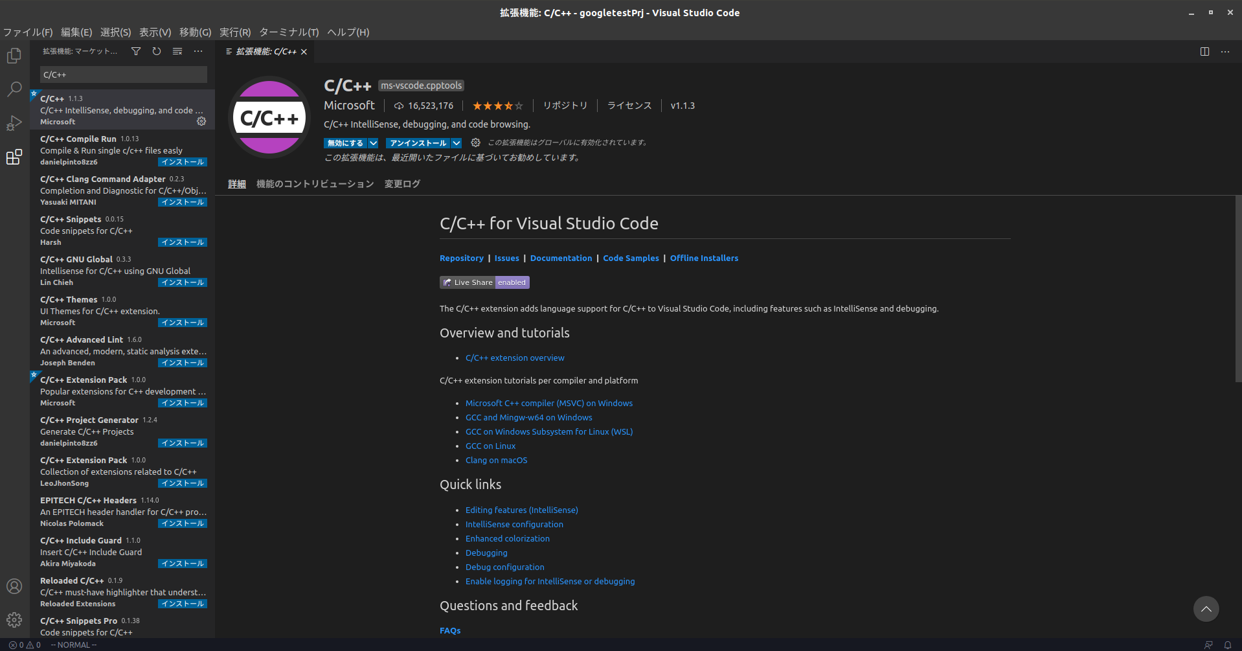The height and width of the screenshot is (651, 1242).
Task: Open the FAQs link
Action: click(450, 631)
